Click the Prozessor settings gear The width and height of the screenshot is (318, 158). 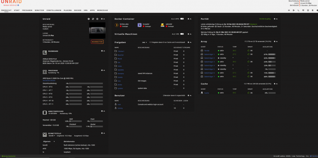102,70
